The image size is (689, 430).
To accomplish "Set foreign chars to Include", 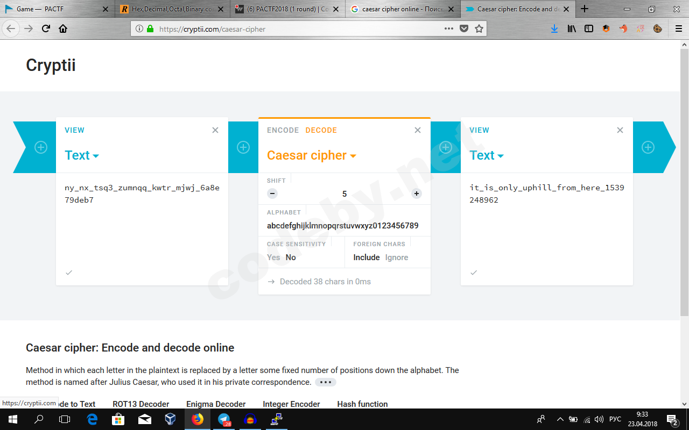I will pyautogui.click(x=367, y=257).
